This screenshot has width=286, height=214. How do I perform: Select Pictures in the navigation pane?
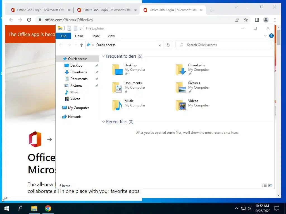76,86
